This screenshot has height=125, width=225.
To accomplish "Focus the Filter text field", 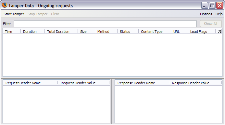I will [x=105, y=24].
